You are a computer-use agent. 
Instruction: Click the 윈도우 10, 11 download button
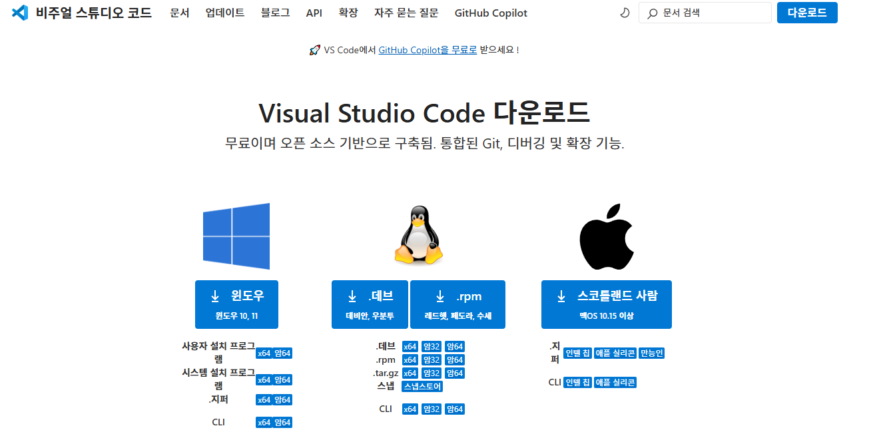(236, 304)
